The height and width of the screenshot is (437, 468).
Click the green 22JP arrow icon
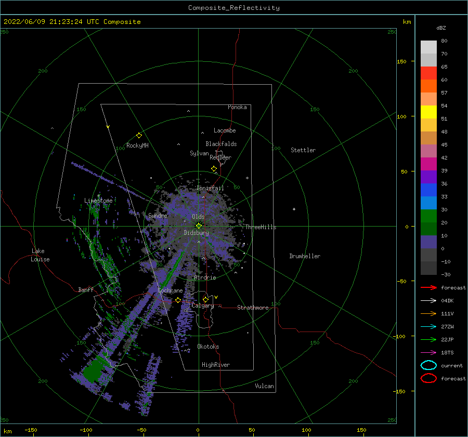click(x=428, y=339)
